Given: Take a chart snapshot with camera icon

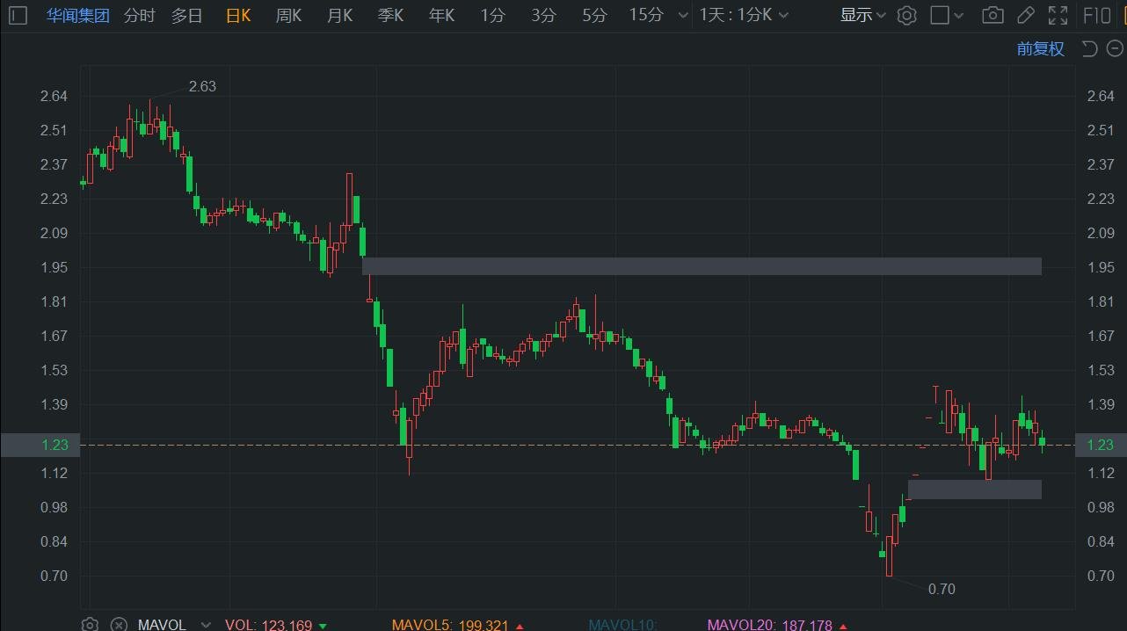Looking at the screenshot, I should tap(993, 15).
